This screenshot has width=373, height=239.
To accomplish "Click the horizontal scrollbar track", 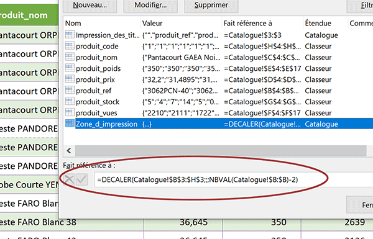I will click(221, 151).
